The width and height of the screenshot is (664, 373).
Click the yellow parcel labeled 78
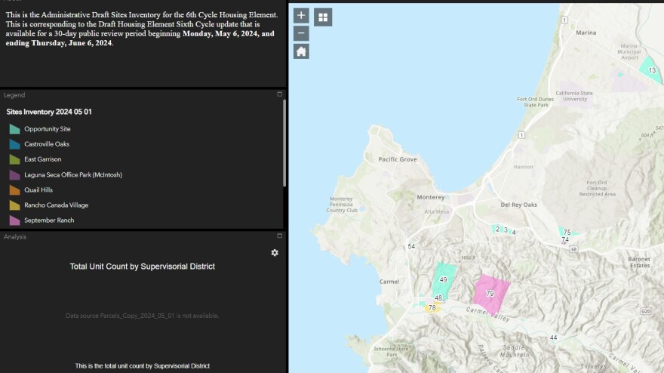coord(432,308)
